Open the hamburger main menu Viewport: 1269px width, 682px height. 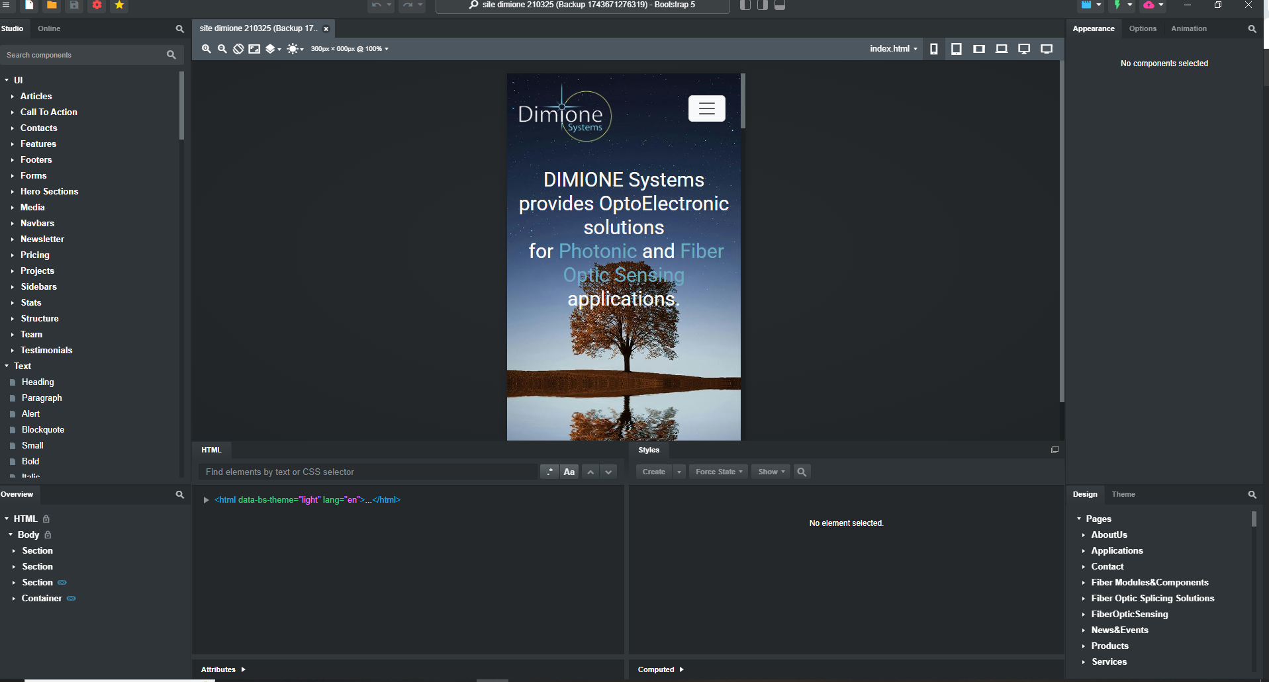[6, 5]
